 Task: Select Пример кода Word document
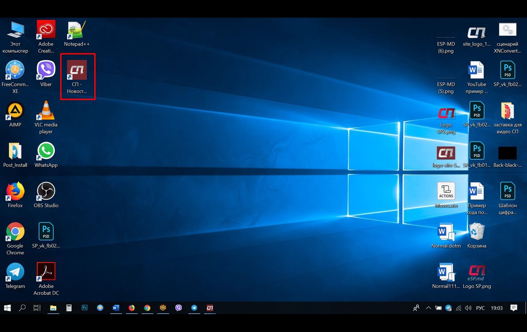coord(476,199)
